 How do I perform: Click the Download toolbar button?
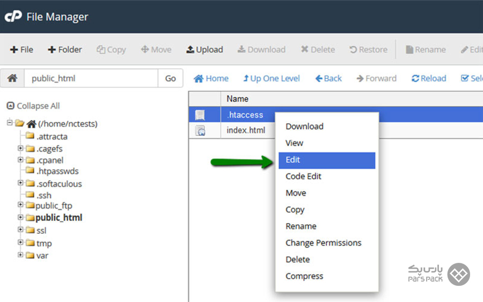click(x=261, y=49)
